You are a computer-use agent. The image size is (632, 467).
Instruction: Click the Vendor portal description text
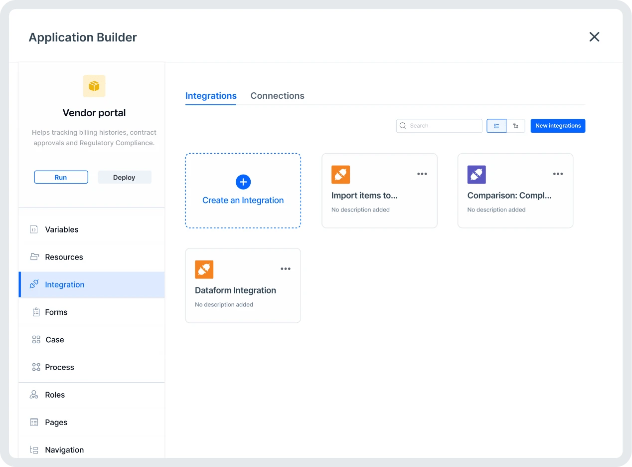[94, 138]
